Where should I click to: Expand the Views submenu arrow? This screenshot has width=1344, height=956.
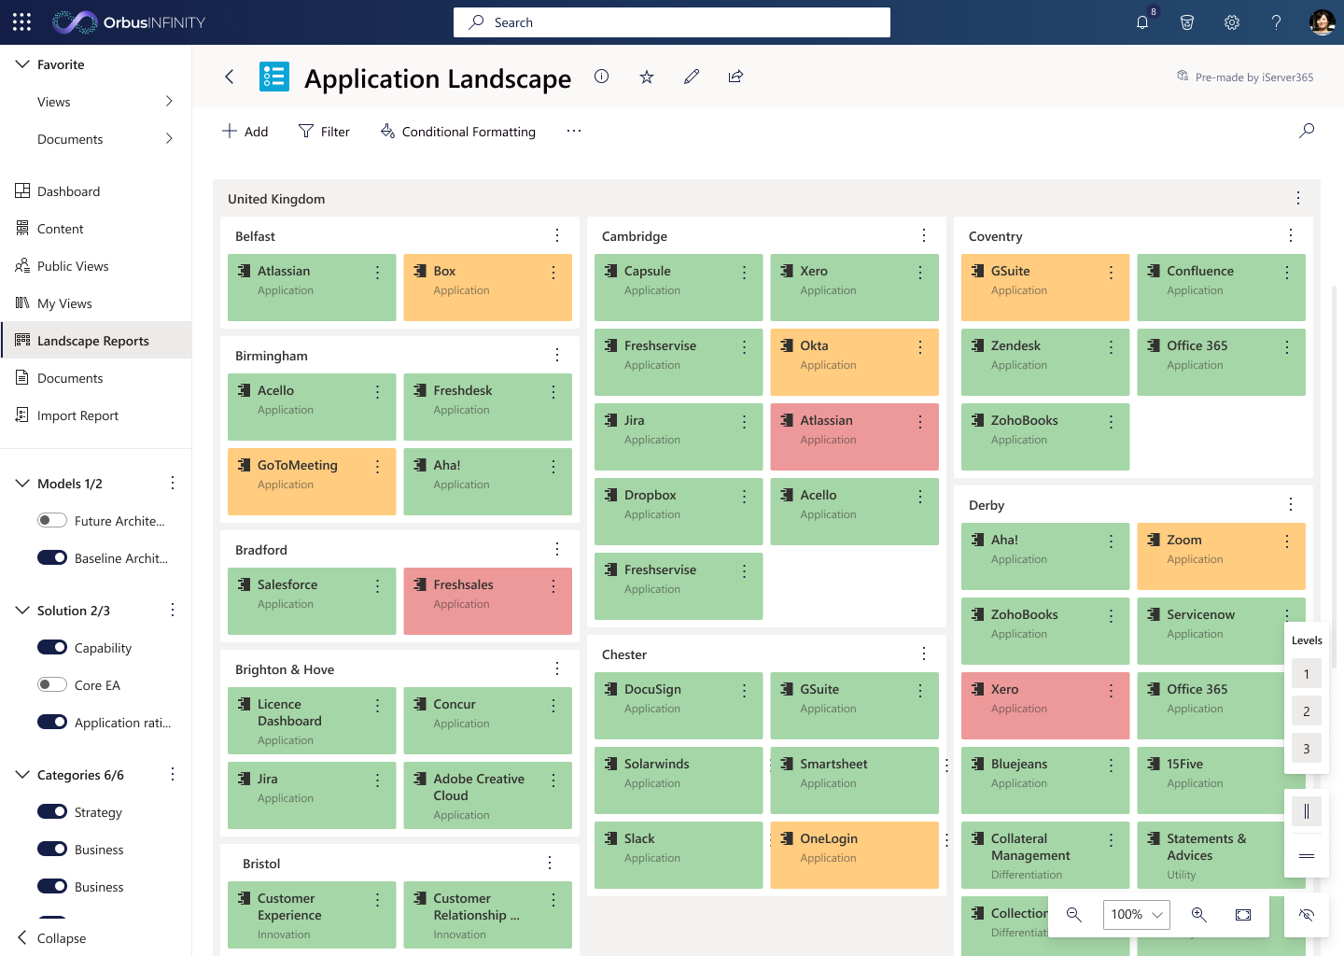coord(169,101)
